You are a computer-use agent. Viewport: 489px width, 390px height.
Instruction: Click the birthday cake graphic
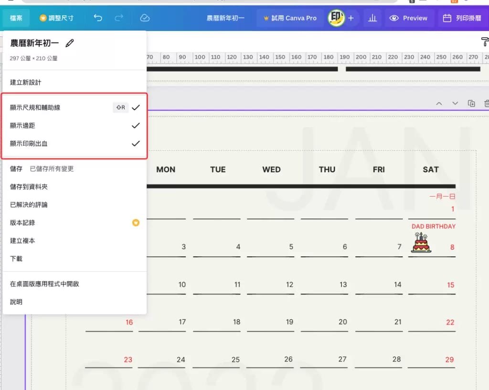tap(421, 242)
